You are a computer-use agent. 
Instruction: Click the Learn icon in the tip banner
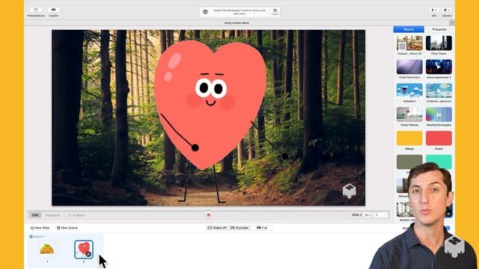tap(275, 12)
